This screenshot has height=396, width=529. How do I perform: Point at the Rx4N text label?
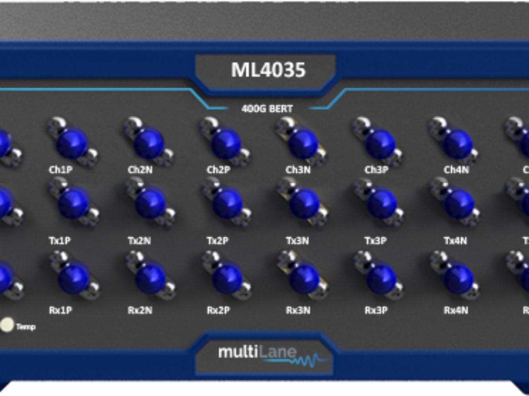point(456,310)
